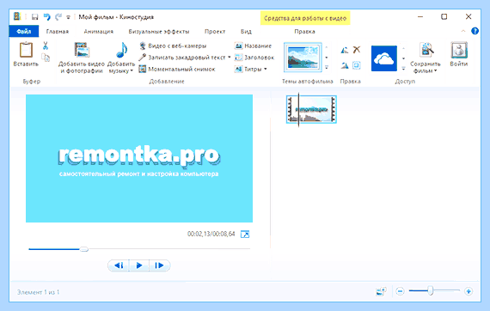Open the Правка video tools tab

304,32
